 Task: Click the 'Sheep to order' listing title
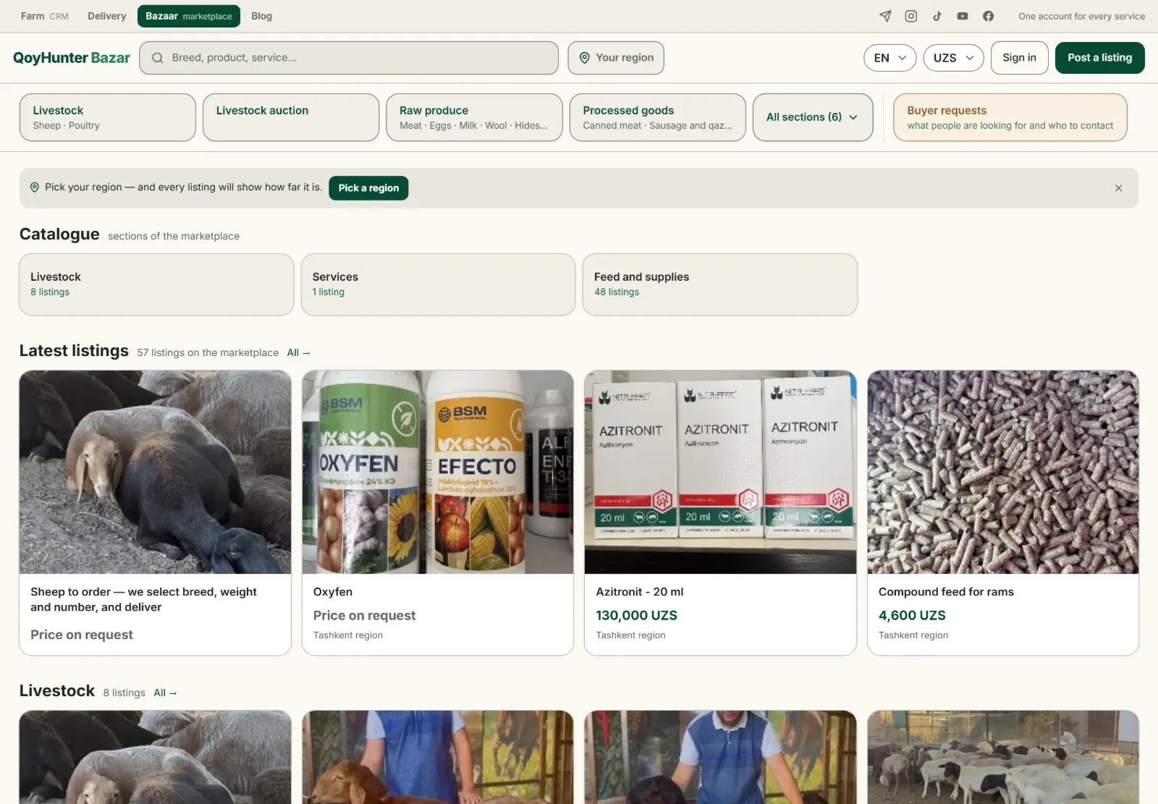point(143,599)
